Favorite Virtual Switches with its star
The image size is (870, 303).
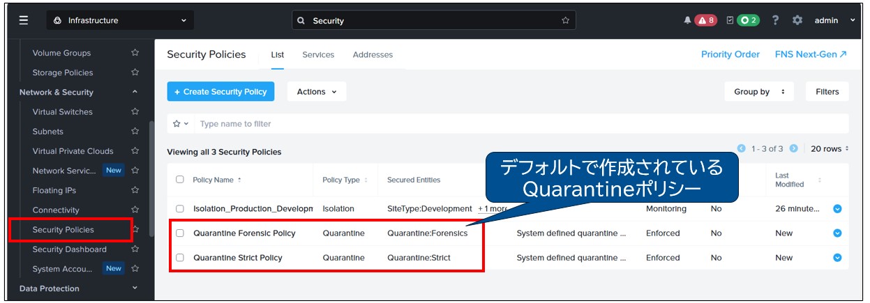pyautogui.click(x=135, y=111)
